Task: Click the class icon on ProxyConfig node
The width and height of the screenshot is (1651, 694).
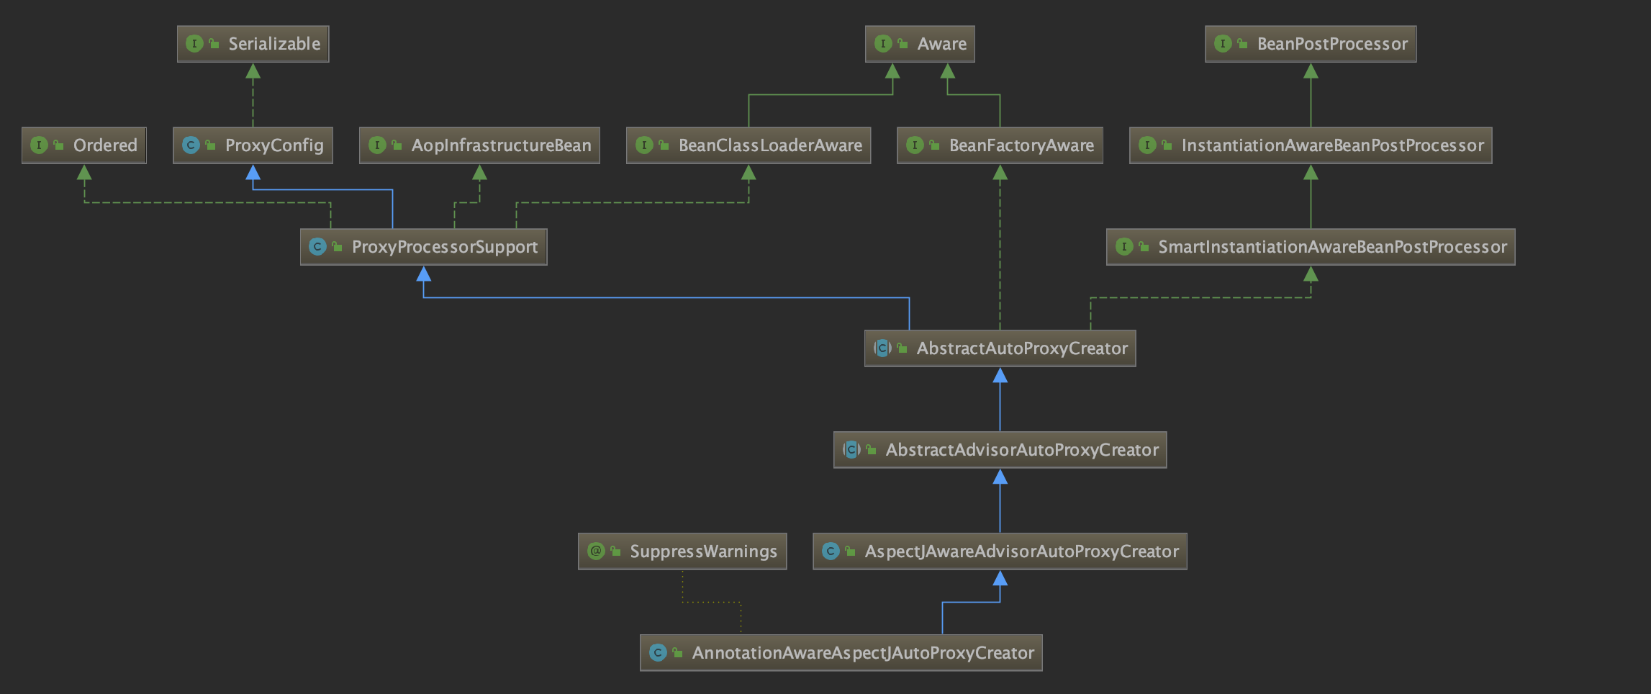Action: click(x=191, y=145)
